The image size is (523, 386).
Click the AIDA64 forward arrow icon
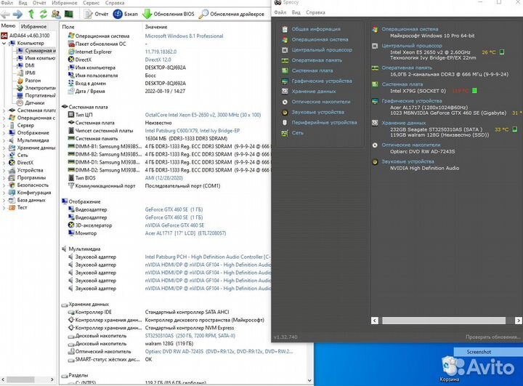point(17,14)
